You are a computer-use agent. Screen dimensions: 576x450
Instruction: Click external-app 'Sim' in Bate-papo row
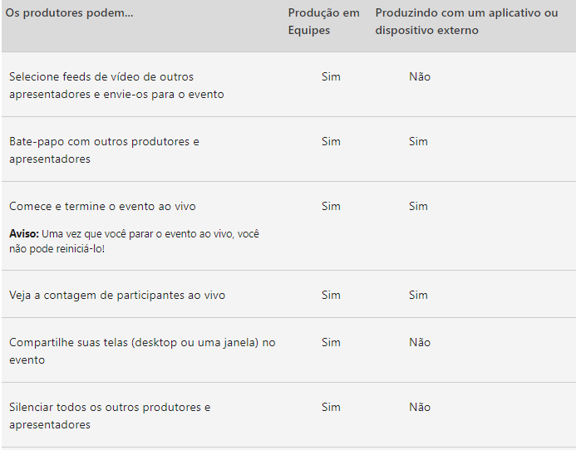tap(418, 142)
